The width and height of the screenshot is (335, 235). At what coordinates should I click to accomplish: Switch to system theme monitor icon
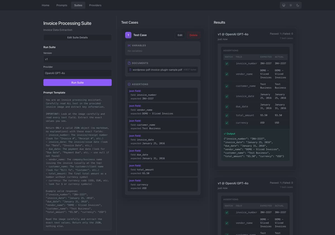click(284, 5)
